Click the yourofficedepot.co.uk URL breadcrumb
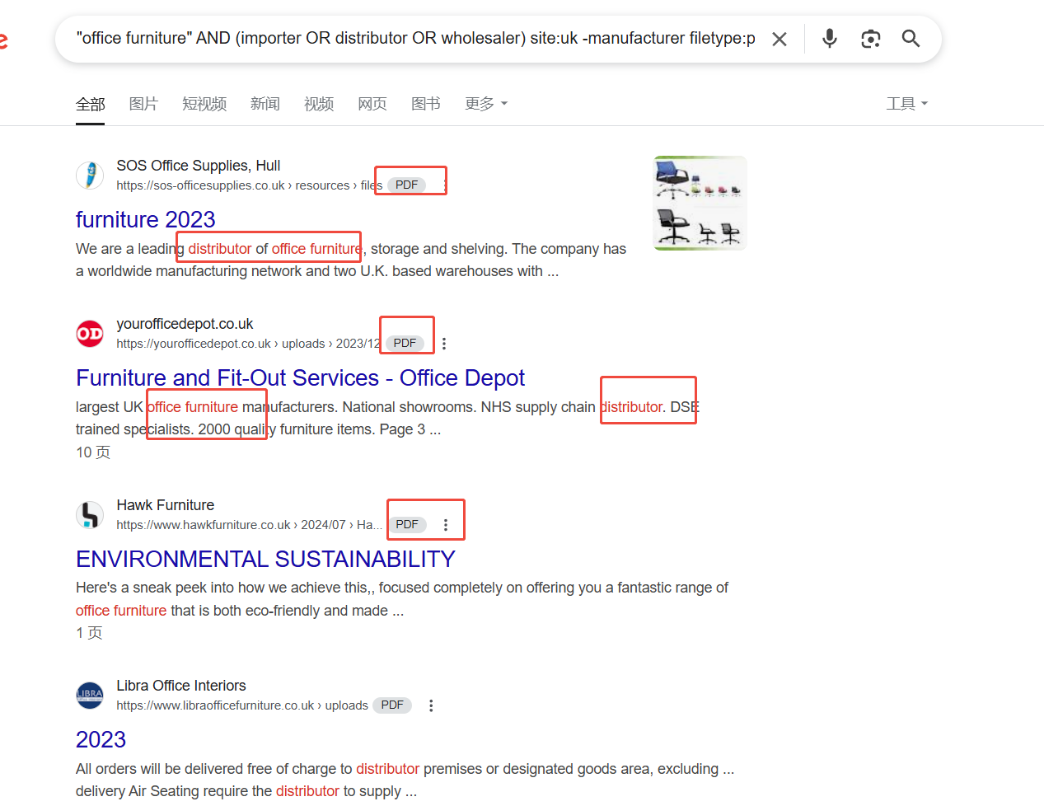1044x806 pixels. pyautogui.click(x=249, y=344)
